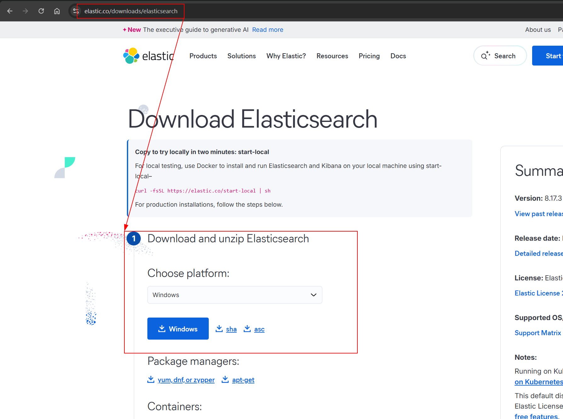
Task: Open the Resources menu
Action: [x=332, y=56]
